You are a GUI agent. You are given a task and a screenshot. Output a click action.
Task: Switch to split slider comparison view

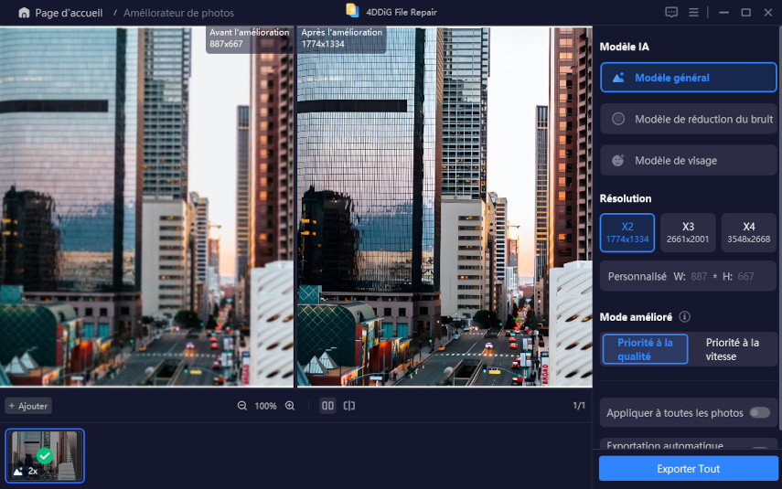coord(349,406)
